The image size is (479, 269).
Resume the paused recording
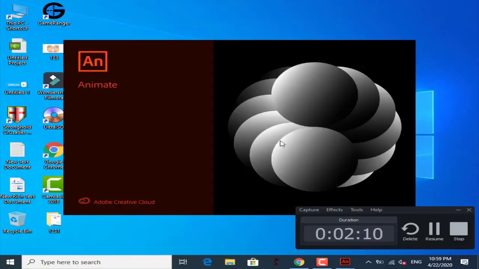[434, 232]
